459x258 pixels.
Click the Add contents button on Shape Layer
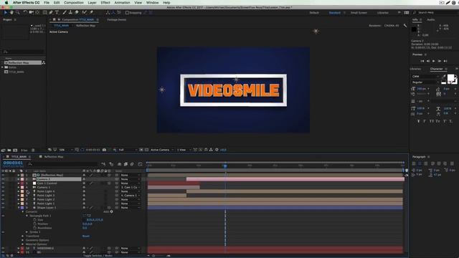point(111,211)
